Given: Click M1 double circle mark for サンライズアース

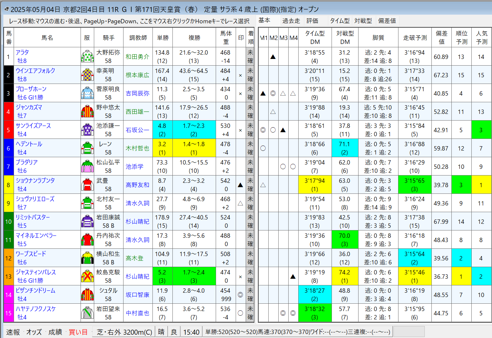Looking at the screenshot, I should 263,130.
